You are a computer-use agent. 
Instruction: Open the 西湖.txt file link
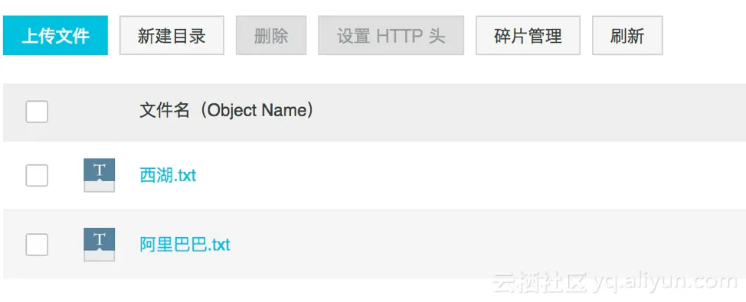[168, 176]
